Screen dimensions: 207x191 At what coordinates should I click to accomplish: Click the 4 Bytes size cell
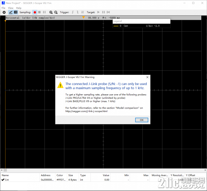click(73, 180)
